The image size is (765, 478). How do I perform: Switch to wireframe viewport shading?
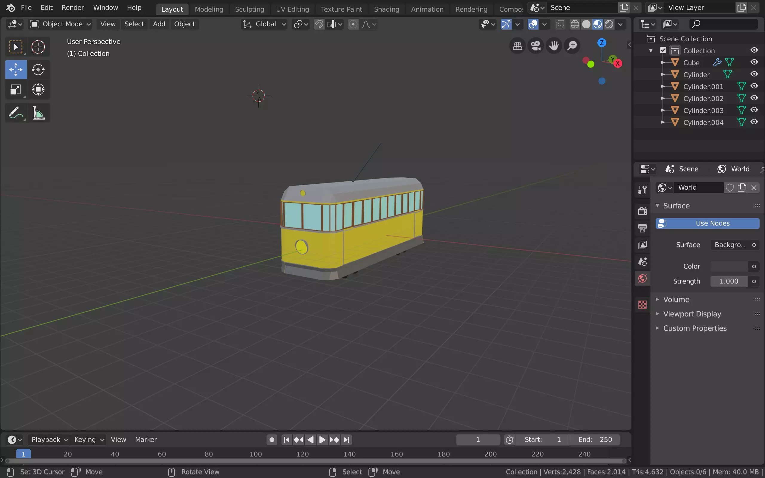(x=575, y=24)
